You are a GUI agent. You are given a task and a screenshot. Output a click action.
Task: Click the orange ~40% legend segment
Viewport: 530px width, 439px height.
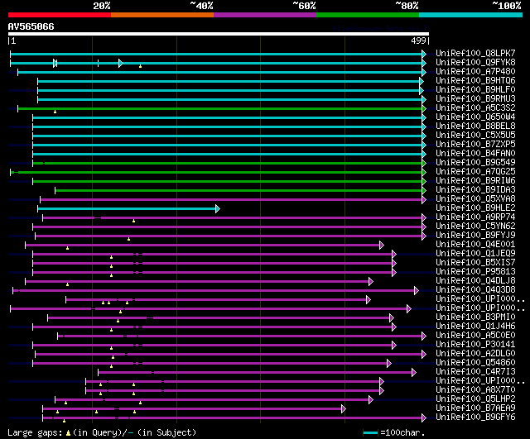pyautogui.click(x=162, y=15)
